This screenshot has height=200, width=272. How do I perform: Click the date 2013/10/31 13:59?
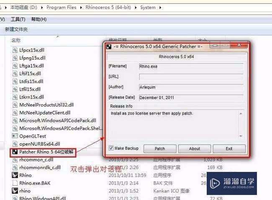(x=128, y=175)
